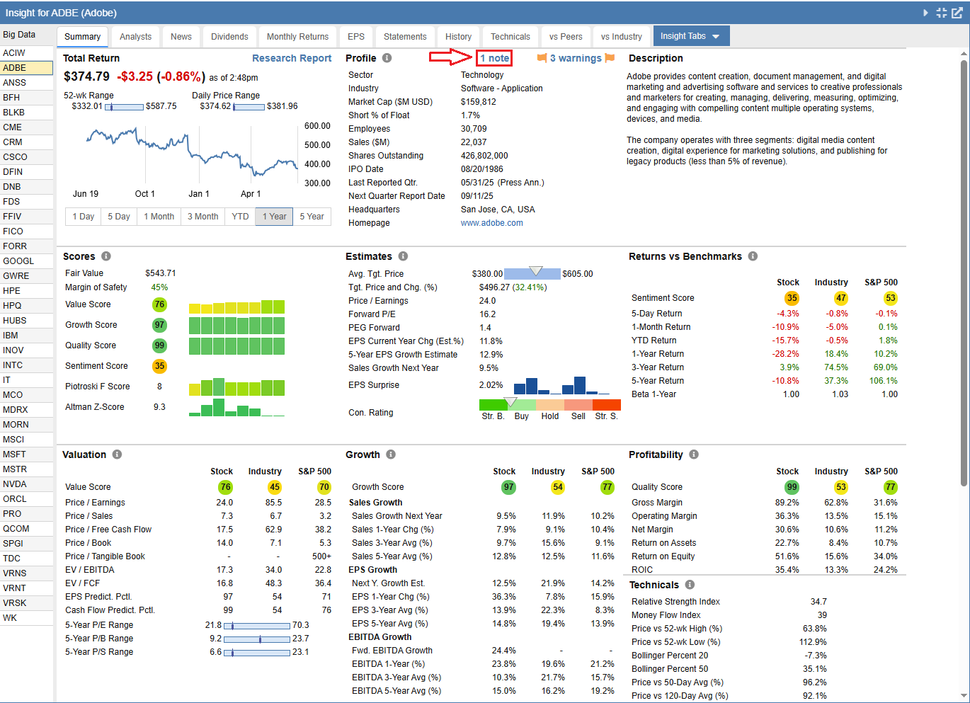Click the Altman Z-Score bar chart

click(236, 408)
